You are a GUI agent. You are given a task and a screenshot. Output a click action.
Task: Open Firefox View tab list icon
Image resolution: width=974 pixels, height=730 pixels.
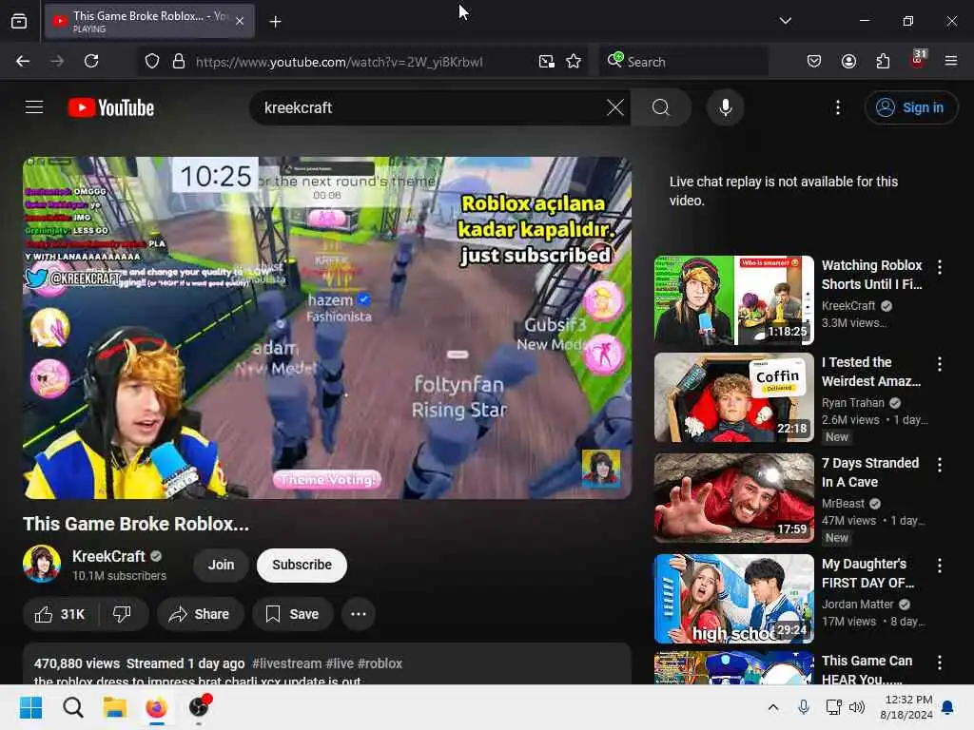[19, 21]
